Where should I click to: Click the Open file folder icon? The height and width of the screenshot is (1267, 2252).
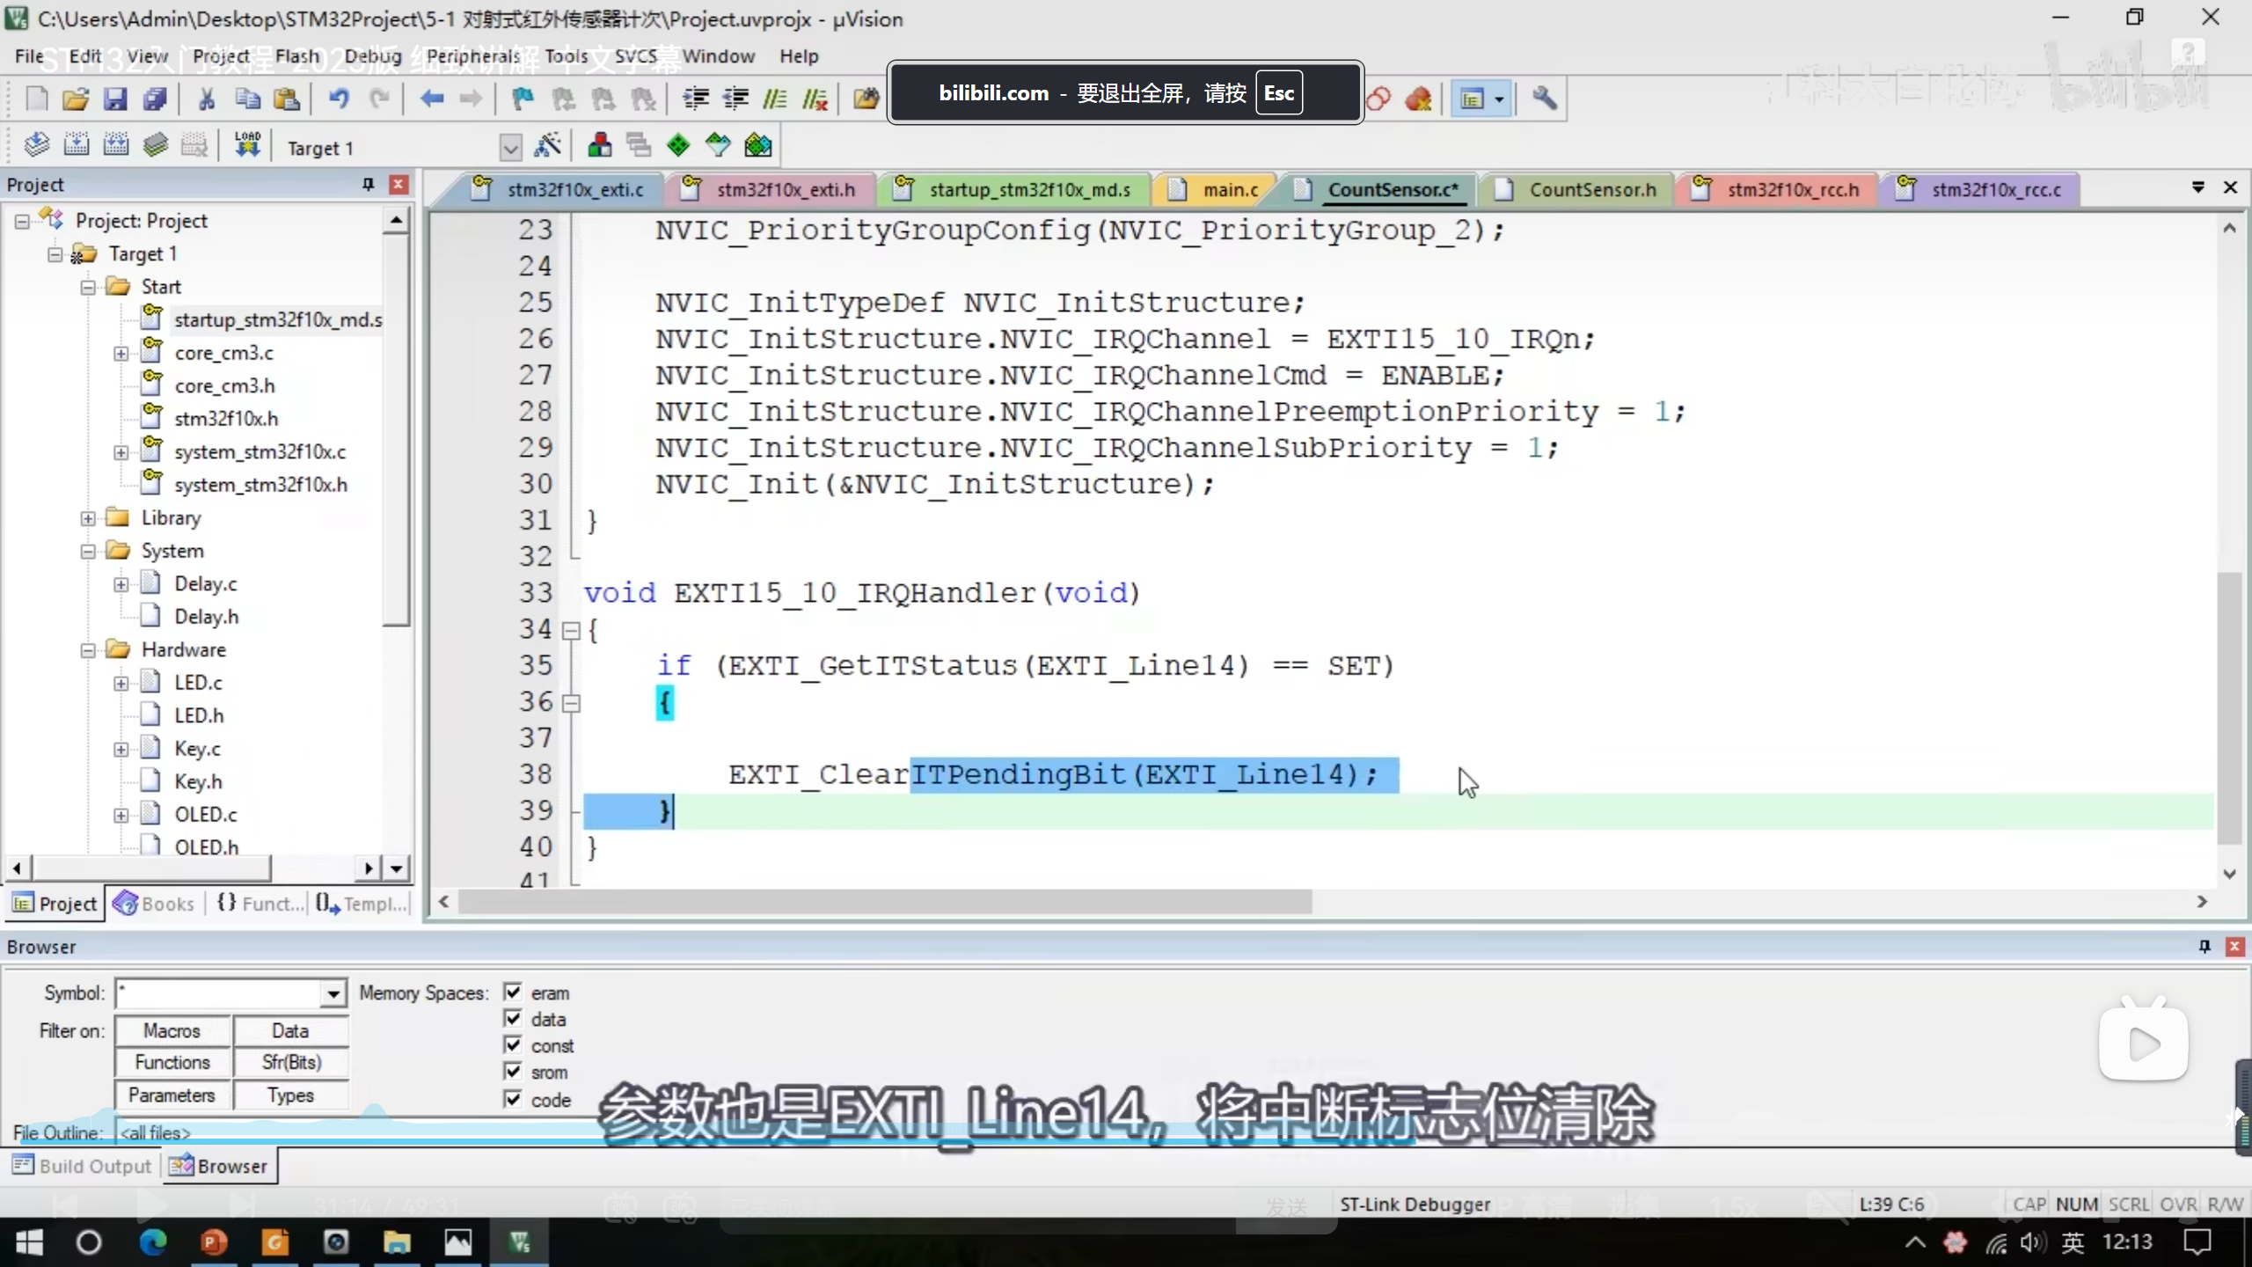click(x=76, y=99)
